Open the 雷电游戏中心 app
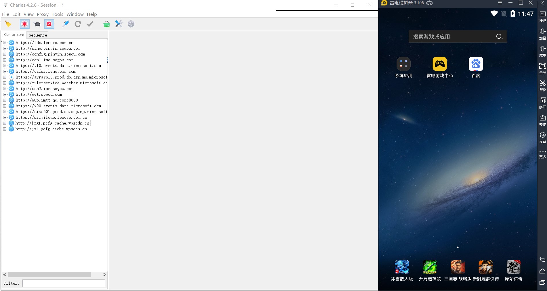 [440, 68]
